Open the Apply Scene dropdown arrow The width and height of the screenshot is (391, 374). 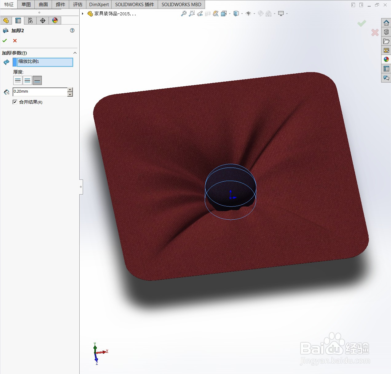[x=275, y=13]
